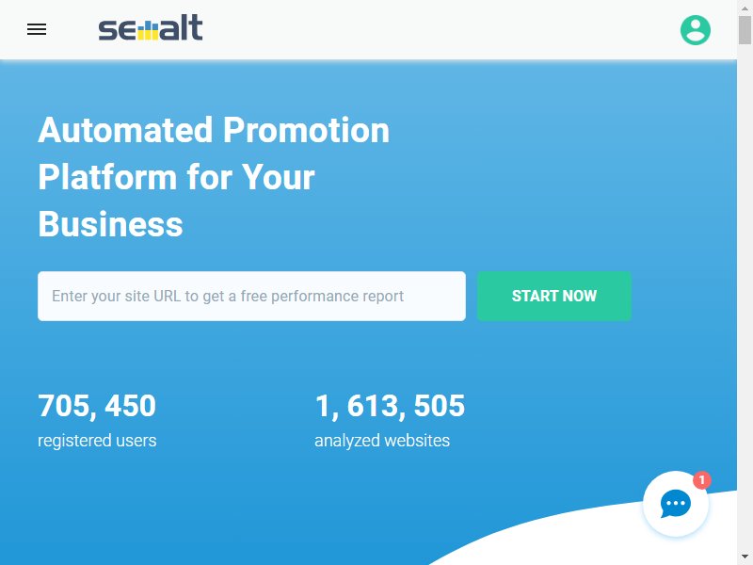Screen dimensions: 753x565
Task: Click the placeholder text about a free performance report
Action: (x=228, y=296)
